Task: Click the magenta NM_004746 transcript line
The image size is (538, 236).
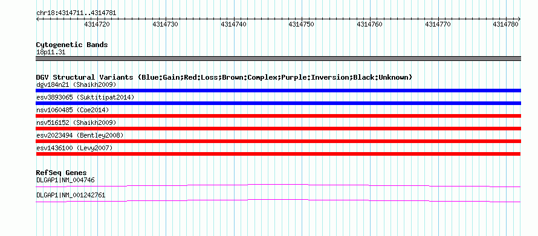Action: pyautogui.click(x=278, y=186)
